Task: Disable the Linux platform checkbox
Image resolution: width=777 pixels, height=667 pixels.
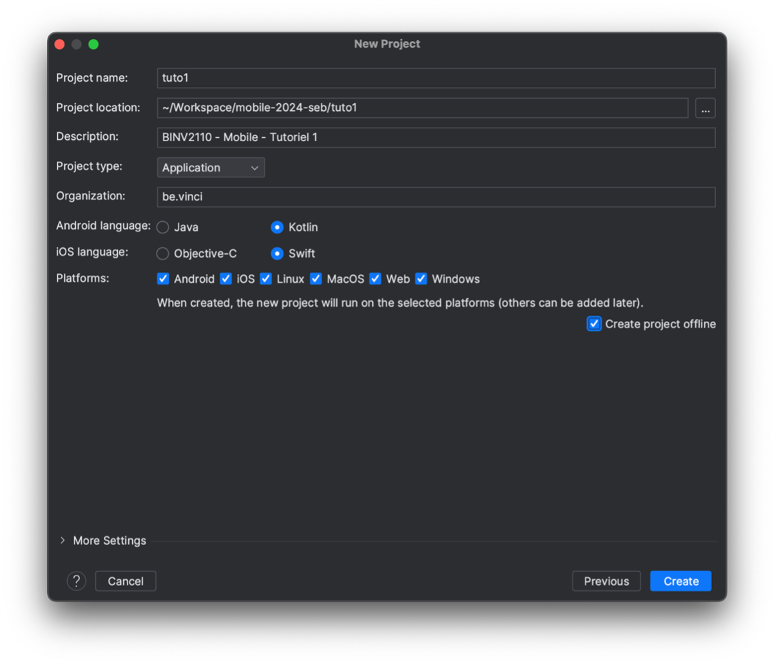Action: pos(265,279)
